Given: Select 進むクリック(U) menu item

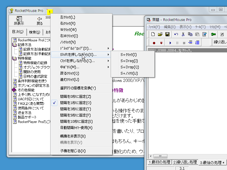Looking at the screenshot, I should pos(81,80).
